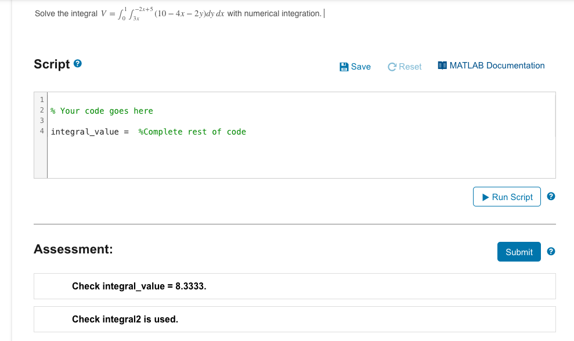Click the 'Check integral_value = 8.3333' assessment row

139,286
